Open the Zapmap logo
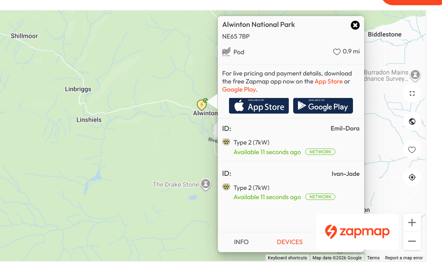 click(x=357, y=231)
